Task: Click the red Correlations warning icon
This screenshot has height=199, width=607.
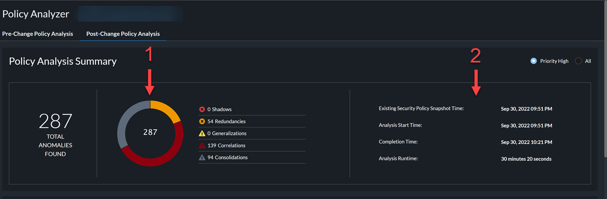Action: click(x=202, y=146)
